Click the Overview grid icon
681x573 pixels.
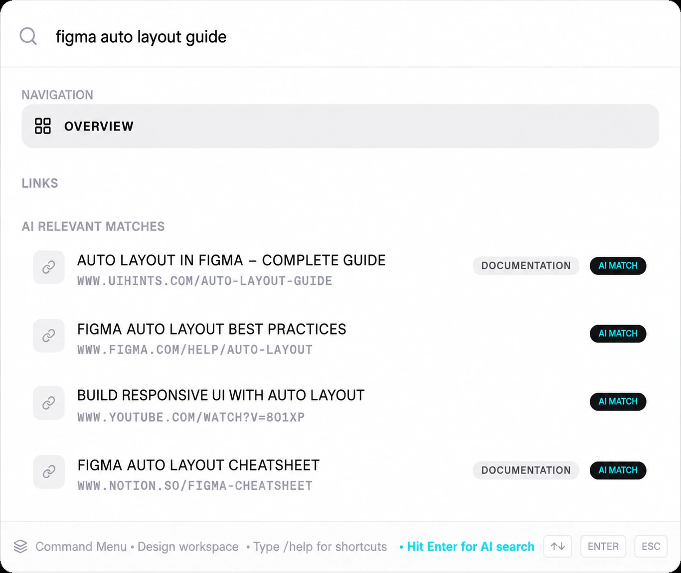pyautogui.click(x=42, y=126)
